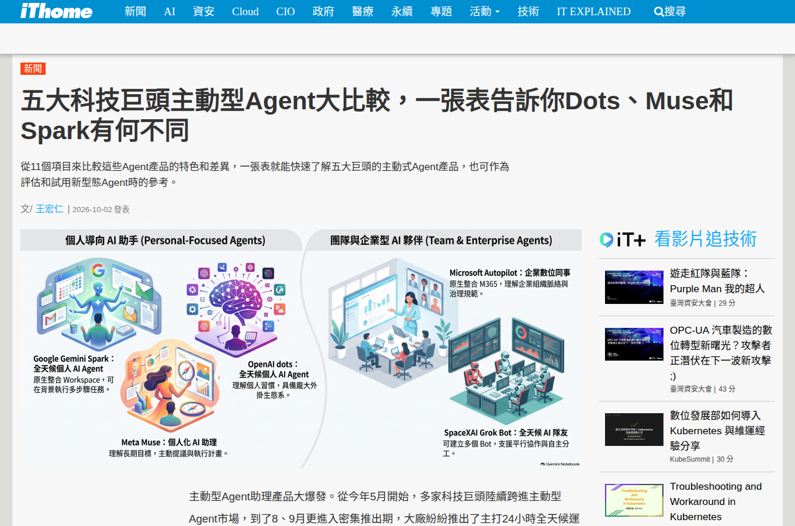Open the OPC-UA video thumbnail
The image size is (795, 526).
click(634, 344)
